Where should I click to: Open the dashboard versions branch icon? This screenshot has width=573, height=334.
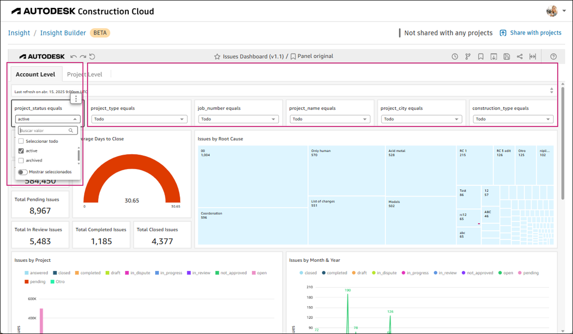click(x=468, y=56)
